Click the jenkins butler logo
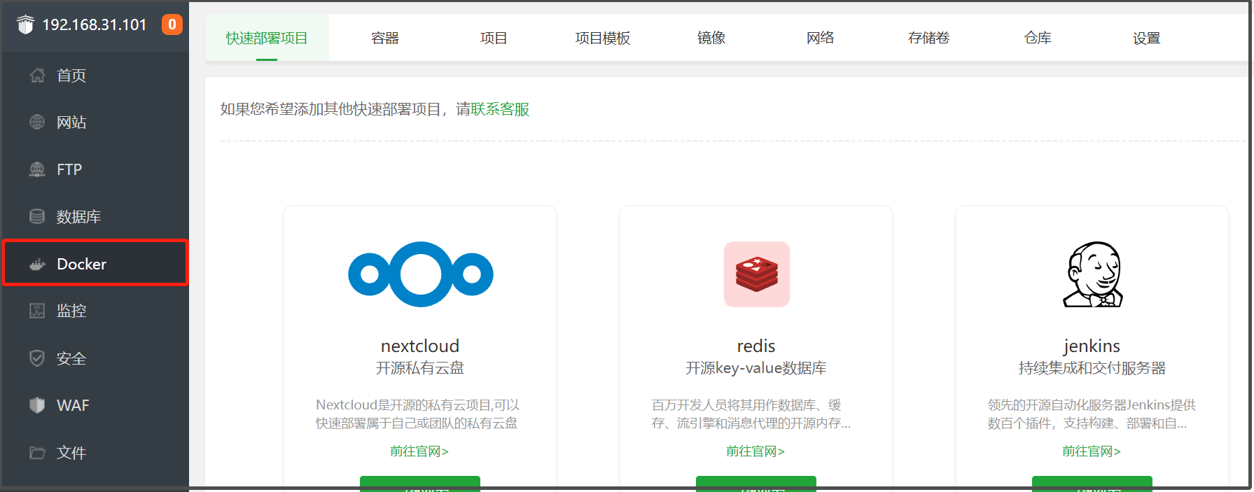 click(x=1092, y=274)
